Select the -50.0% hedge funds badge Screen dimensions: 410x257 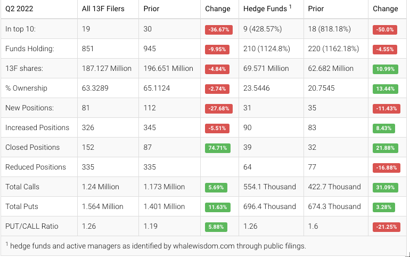pos(384,30)
